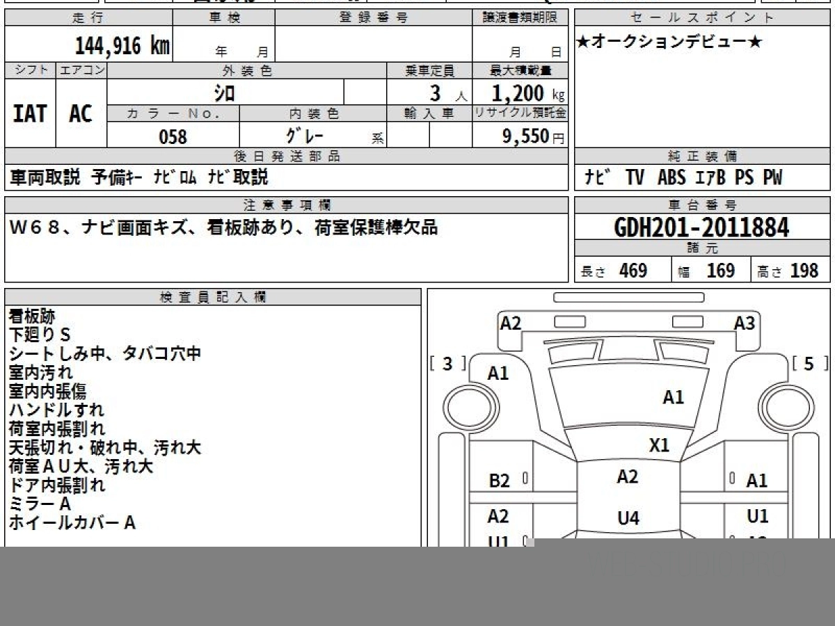Select the 荷室内張割れ note
Viewport: 835px width, 626px height.
(x=57, y=428)
